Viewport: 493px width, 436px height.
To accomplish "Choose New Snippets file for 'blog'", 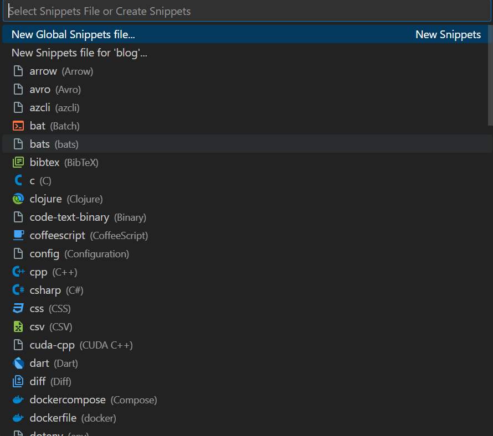I will (x=245, y=53).
